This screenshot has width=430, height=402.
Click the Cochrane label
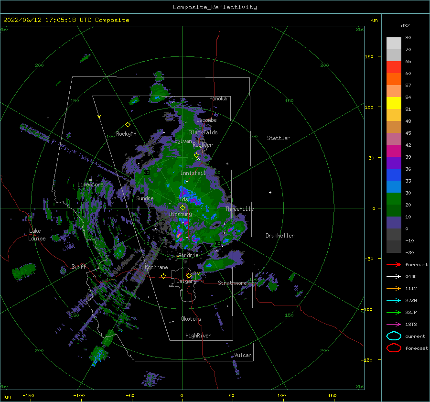(156, 267)
